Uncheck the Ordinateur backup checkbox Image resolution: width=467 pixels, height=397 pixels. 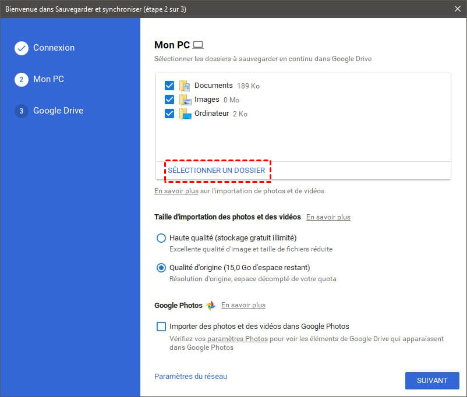tap(169, 114)
